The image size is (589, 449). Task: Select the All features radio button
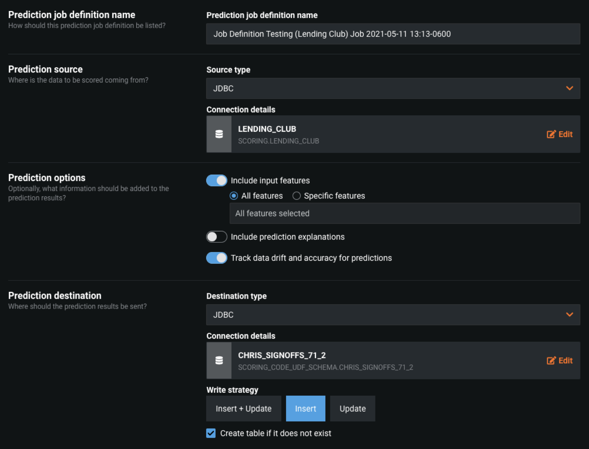[234, 196]
